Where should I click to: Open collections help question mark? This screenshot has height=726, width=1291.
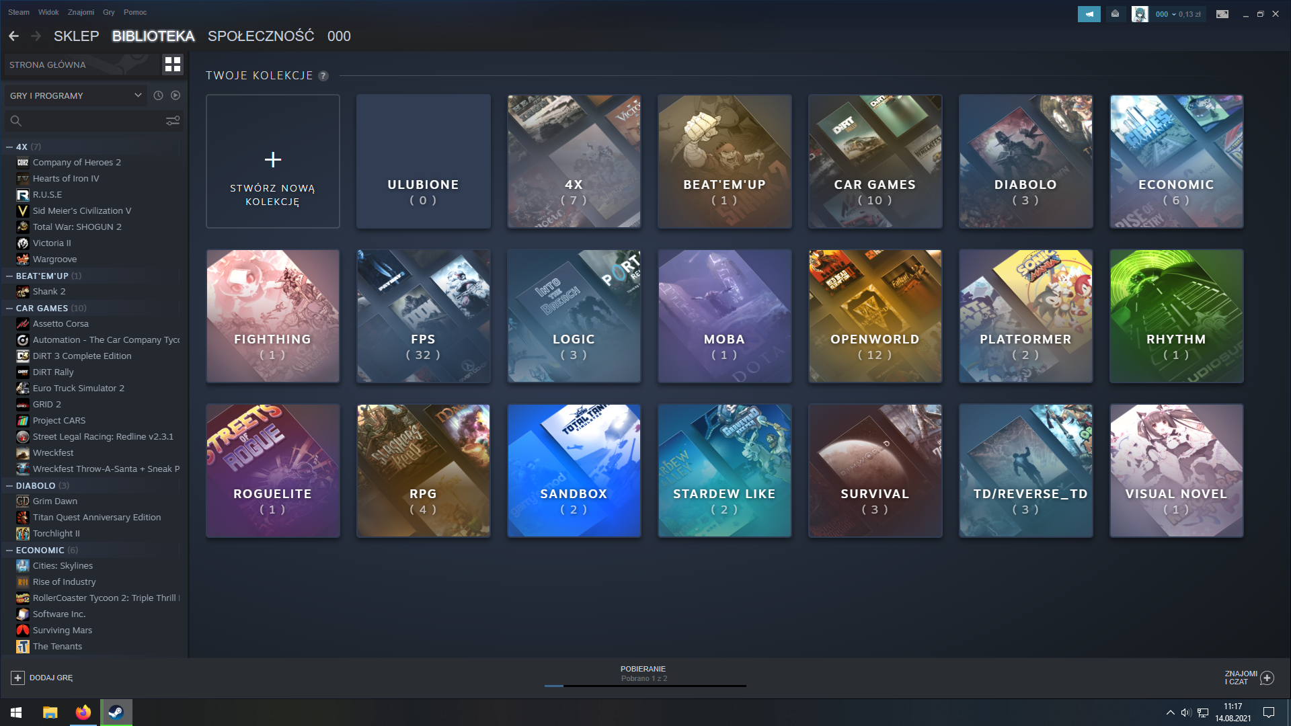[x=323, y=76]
